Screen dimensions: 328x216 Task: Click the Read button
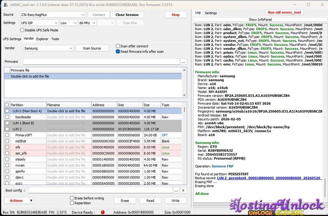[150, 200]
